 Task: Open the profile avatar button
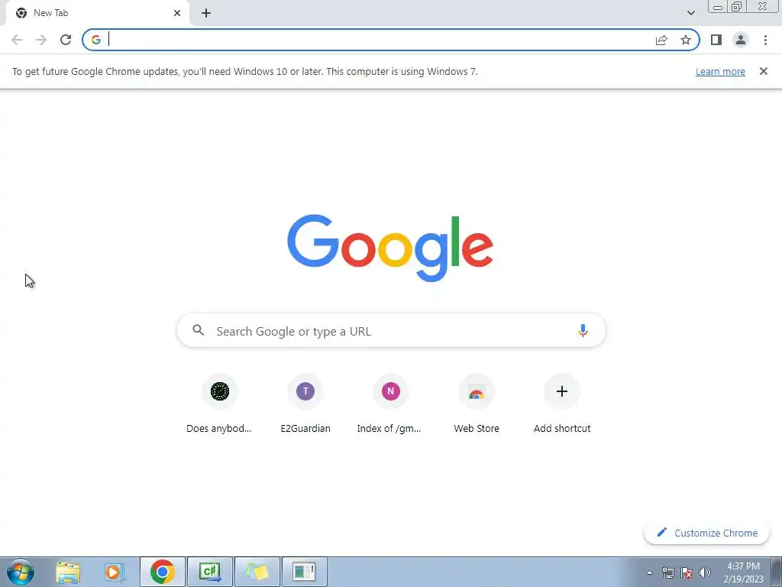pyautogui.click(x=741, y=40)
